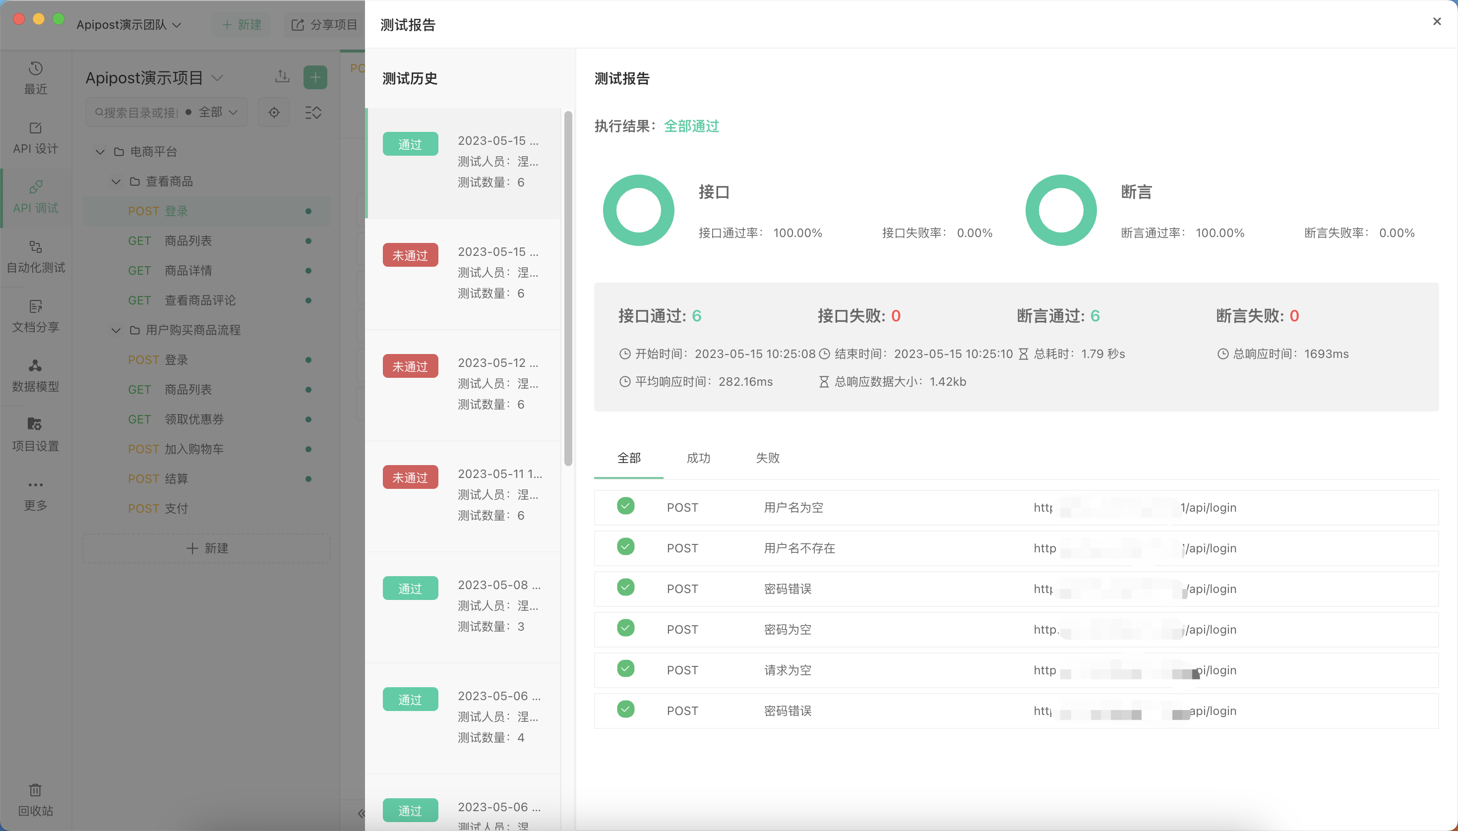Screen dimensions: 1458x831
Task: Select GET 商品详情 in the tree
Action: 207,271
